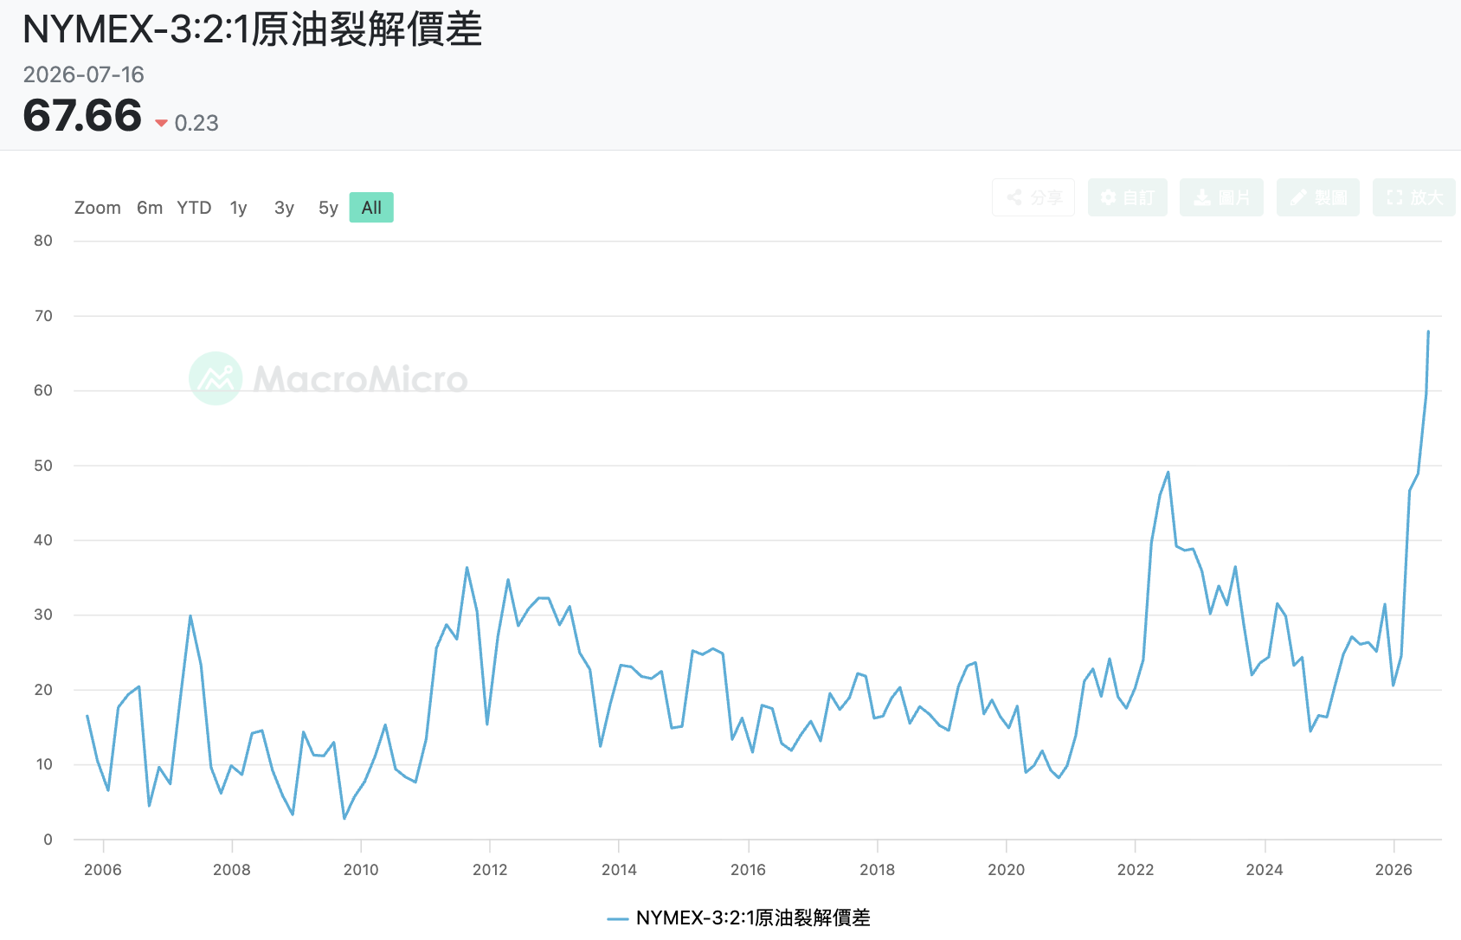Click the MacroMicro watermark logo
This screenshot has height=940, width=1461.
(x=329, y=378)
